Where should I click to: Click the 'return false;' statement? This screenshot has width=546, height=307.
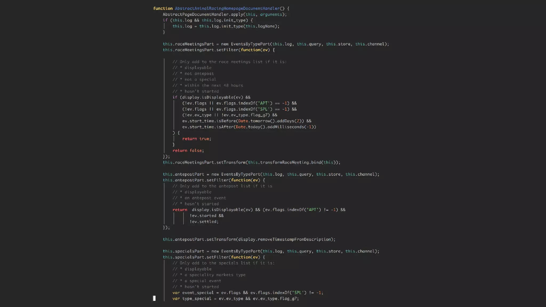coord(188,151)
